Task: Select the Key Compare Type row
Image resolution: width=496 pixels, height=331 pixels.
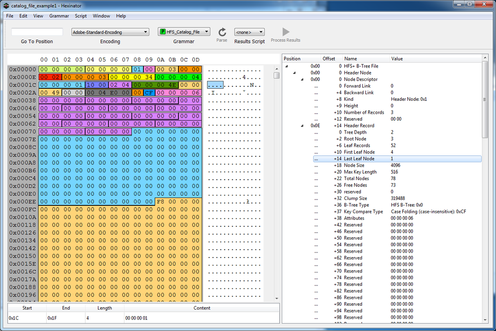Action: (398, 212)
